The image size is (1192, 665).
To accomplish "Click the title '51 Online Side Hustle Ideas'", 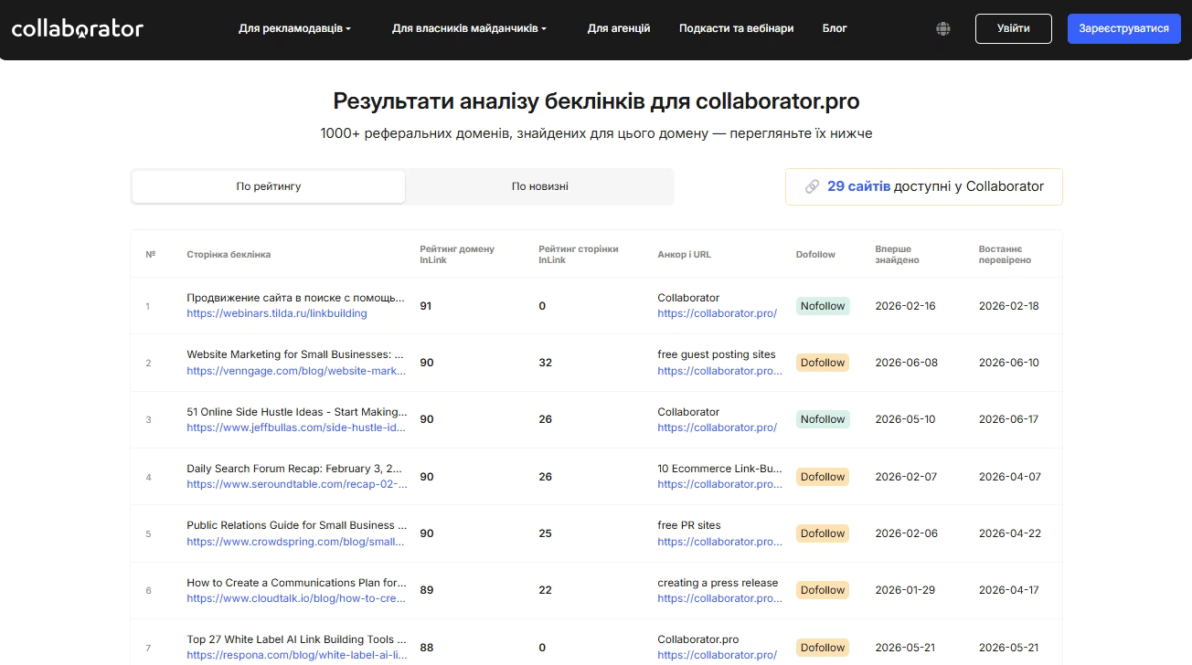I will click(x=297, y=412).
